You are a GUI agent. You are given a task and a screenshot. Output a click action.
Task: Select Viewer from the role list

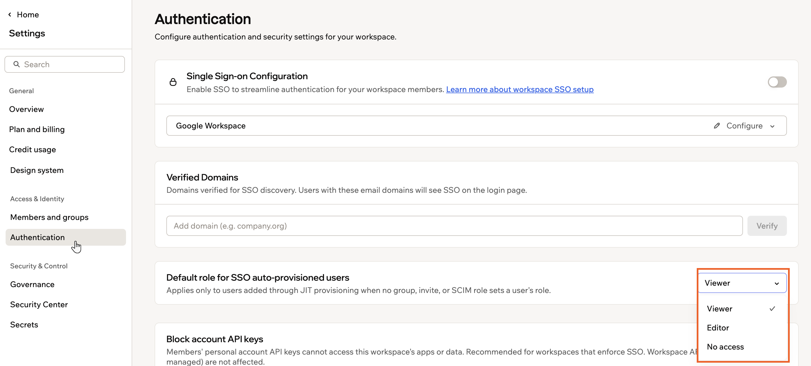pyautogui.click(x=742, y=308)
